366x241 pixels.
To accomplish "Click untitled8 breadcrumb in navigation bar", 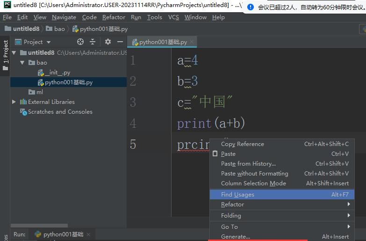I will point(22,29).
